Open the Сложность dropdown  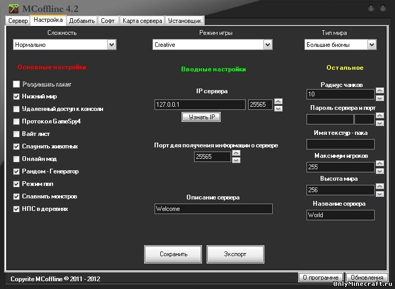(111, 45)
